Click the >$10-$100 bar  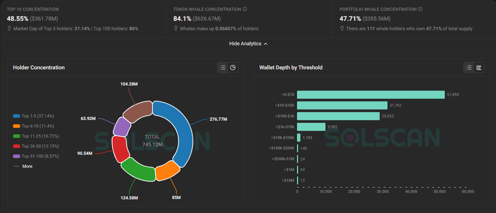click(342, 105)
